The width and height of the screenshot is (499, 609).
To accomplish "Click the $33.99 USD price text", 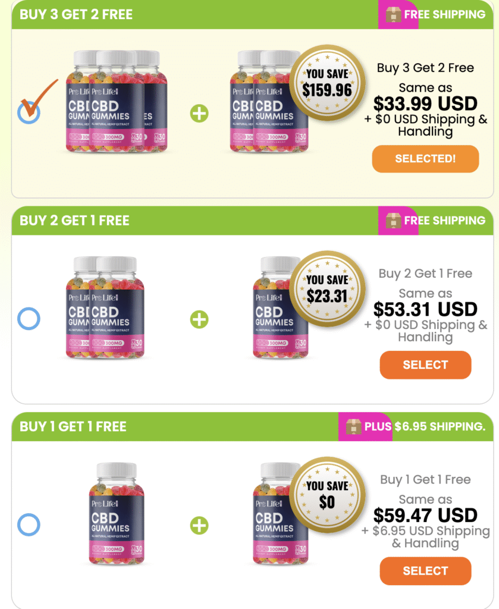I will pos(425,103).
